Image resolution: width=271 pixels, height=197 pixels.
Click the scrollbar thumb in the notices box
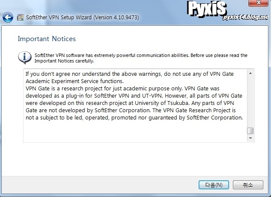coord(250,131)
